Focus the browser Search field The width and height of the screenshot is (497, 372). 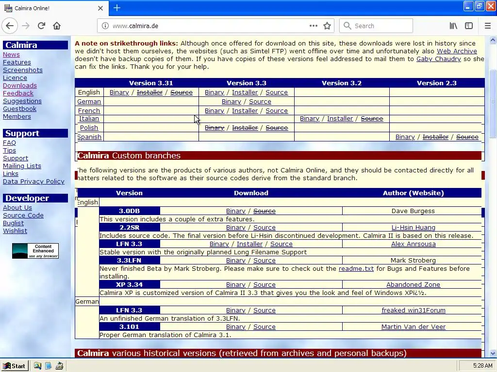coord(376,26)
